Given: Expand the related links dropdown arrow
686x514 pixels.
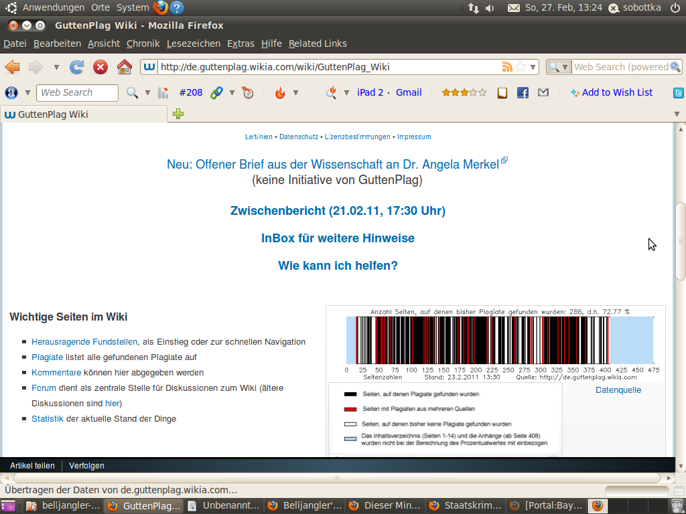Looking at the screenshot, I should coord(232,92).
